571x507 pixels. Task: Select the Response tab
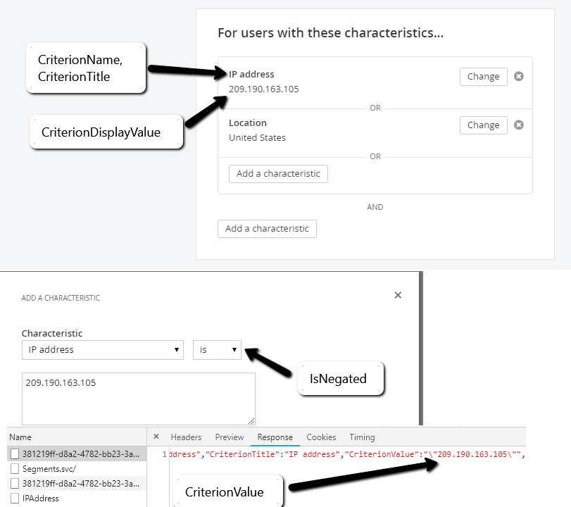pos(275,437)
